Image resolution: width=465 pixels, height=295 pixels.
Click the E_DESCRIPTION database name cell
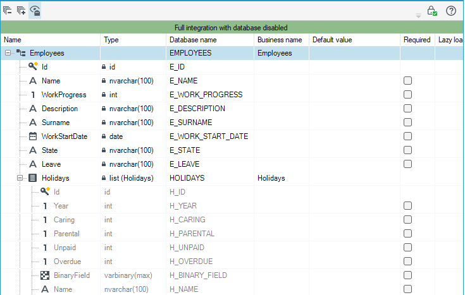tap(210, 109)
